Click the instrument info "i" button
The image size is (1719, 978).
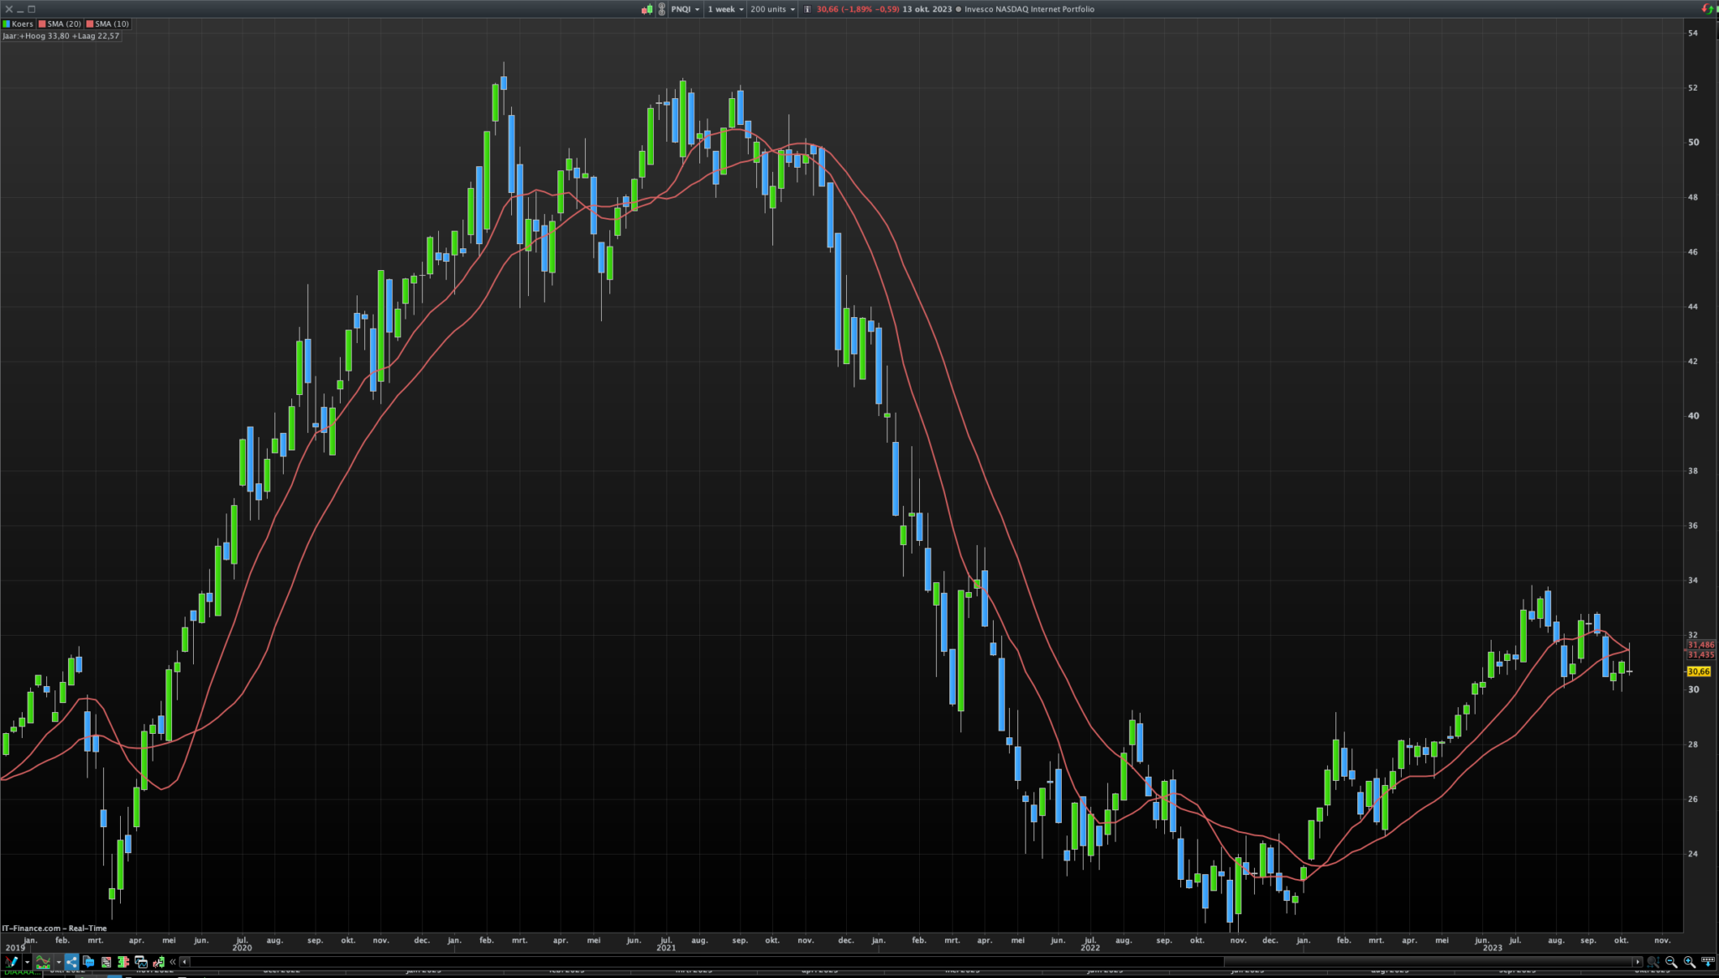(x=807, y=9)
